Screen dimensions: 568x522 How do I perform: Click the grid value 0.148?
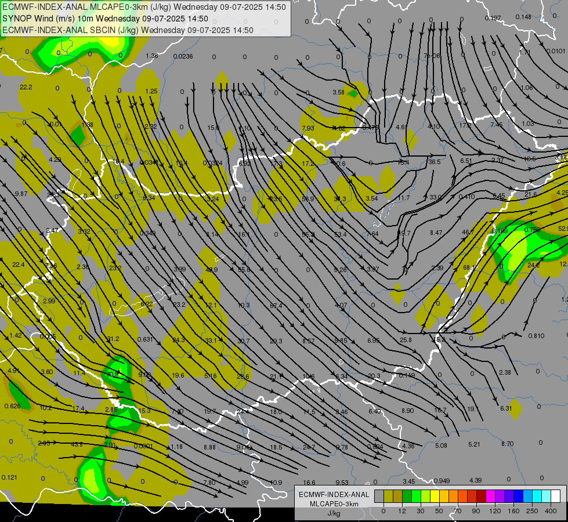pos(523,17)
